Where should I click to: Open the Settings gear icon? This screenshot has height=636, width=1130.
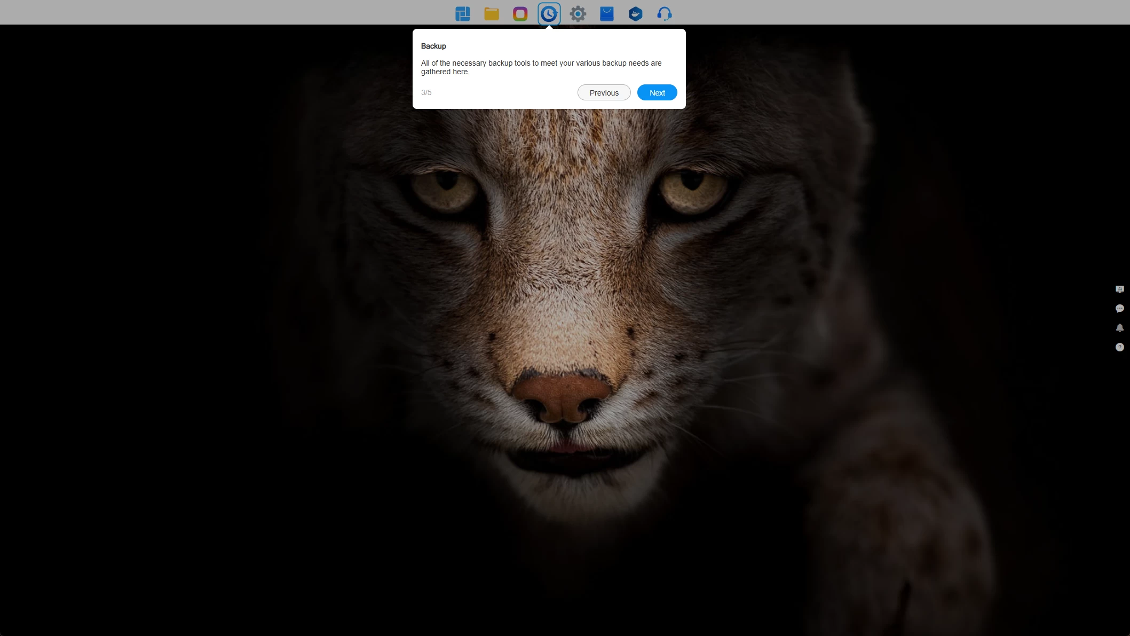point(578,14)
